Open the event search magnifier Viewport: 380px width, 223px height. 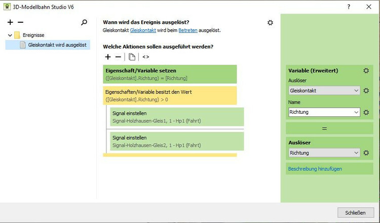(x=84, y=22)
